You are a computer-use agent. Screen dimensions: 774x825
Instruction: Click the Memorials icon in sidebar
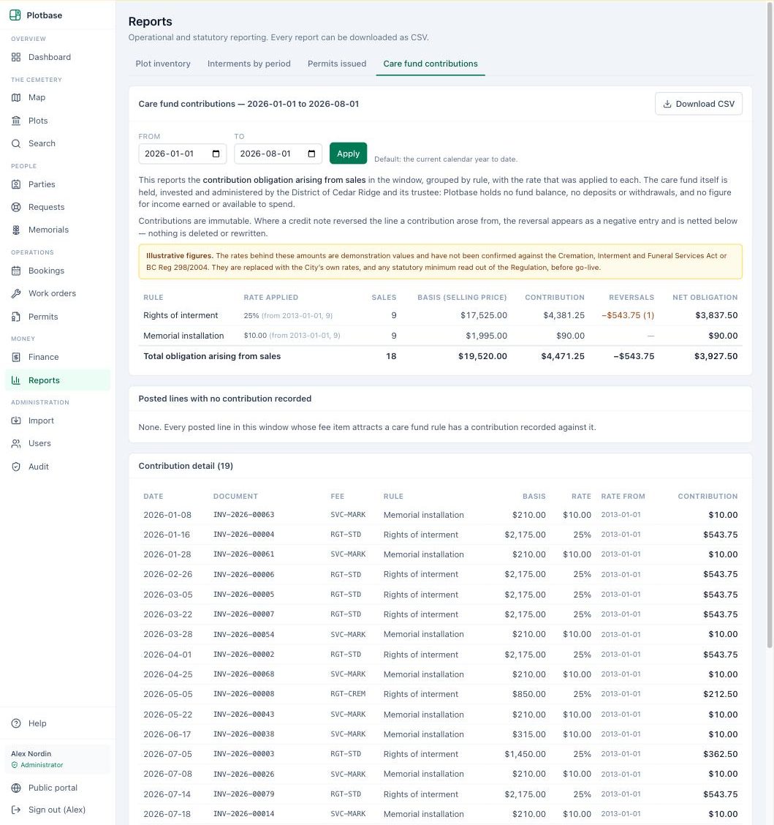[x=16, y=230]
